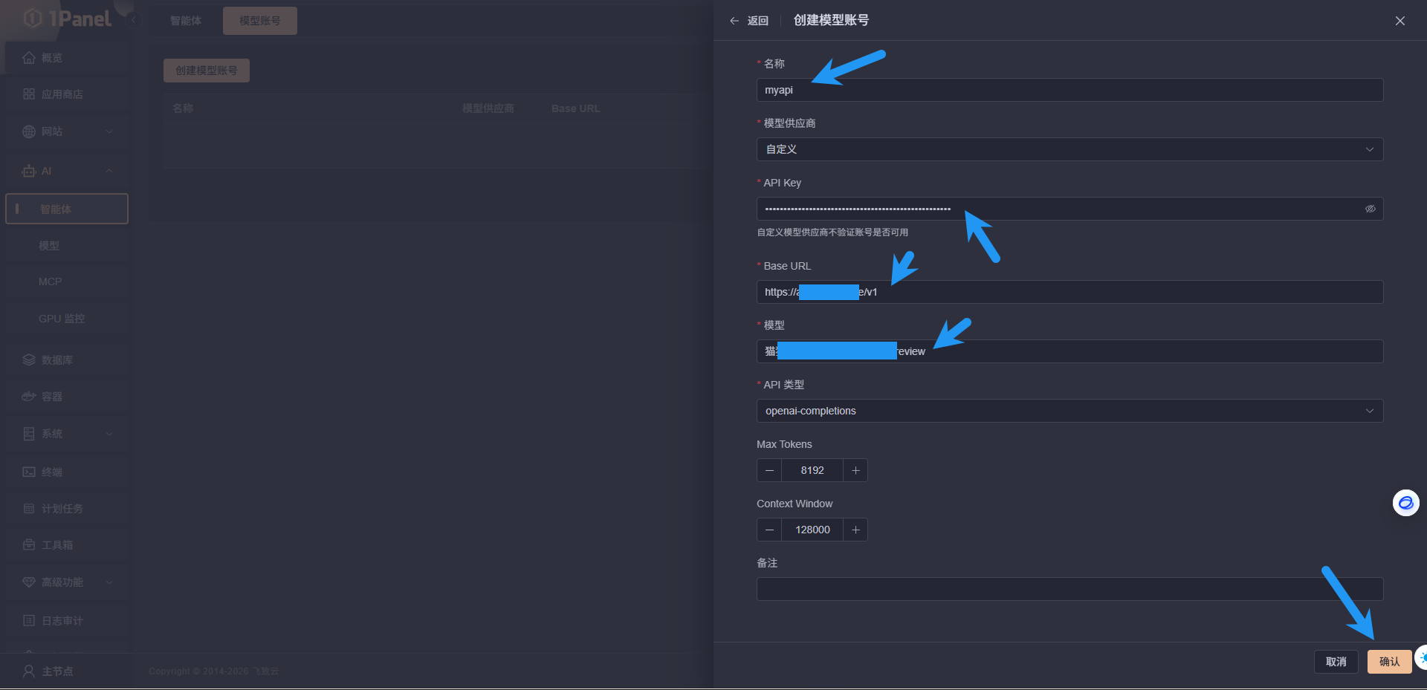Screen dimensions: 1427x690
Task: Increase Context Window with plus button
Action: tap(855, 530)
